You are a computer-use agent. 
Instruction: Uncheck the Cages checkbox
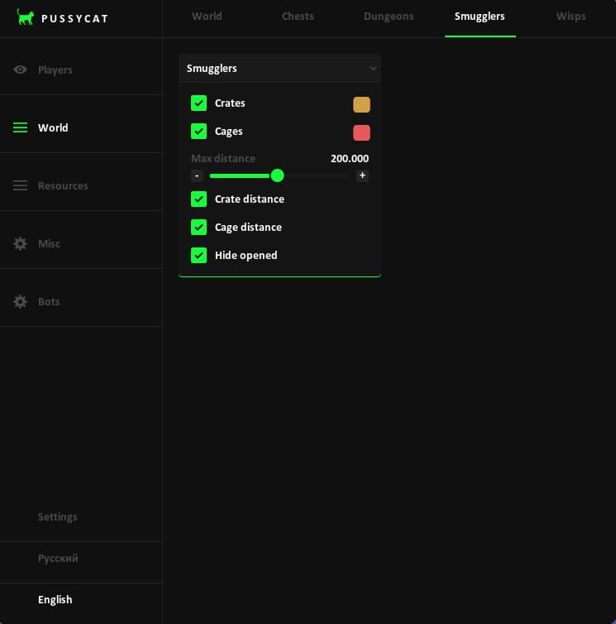pos(198,132)
